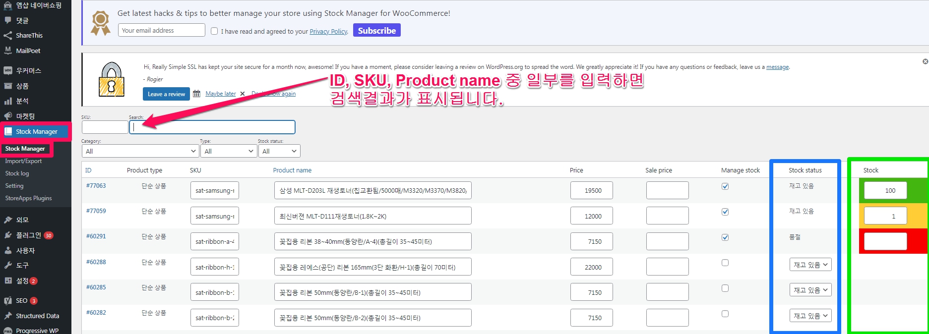Click green stock field showing 100
929x334 pixels.
(885, 190)
